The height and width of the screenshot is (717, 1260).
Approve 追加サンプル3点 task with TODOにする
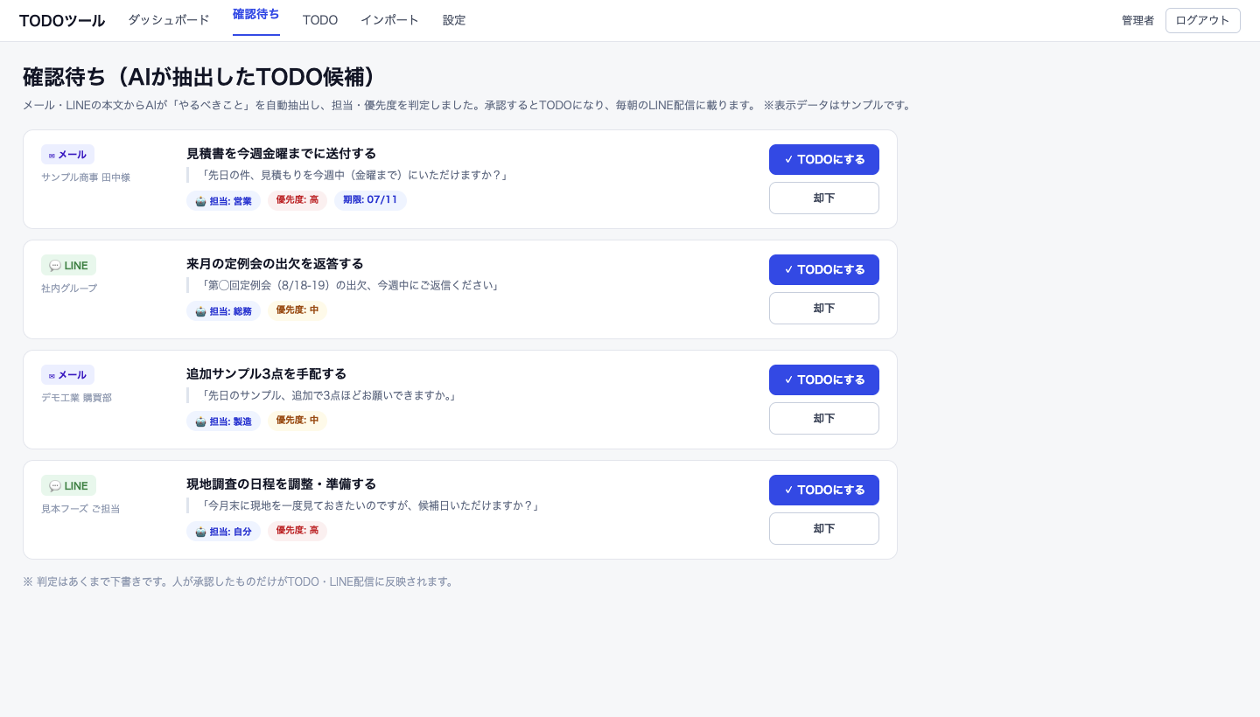[823, 379]
